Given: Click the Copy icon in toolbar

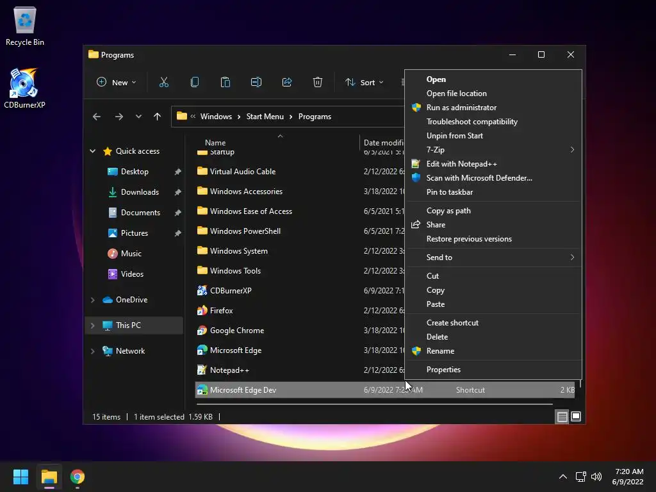Looking at the screenshot, I should (195, 82).
